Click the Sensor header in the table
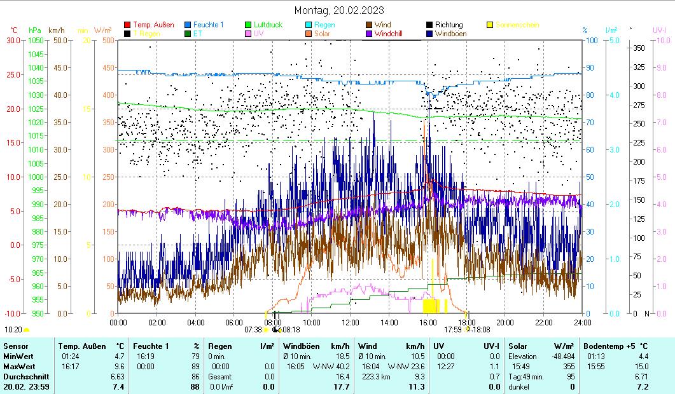Image resolution: width=675 pixels, height=394 pixels. [15, 346]
